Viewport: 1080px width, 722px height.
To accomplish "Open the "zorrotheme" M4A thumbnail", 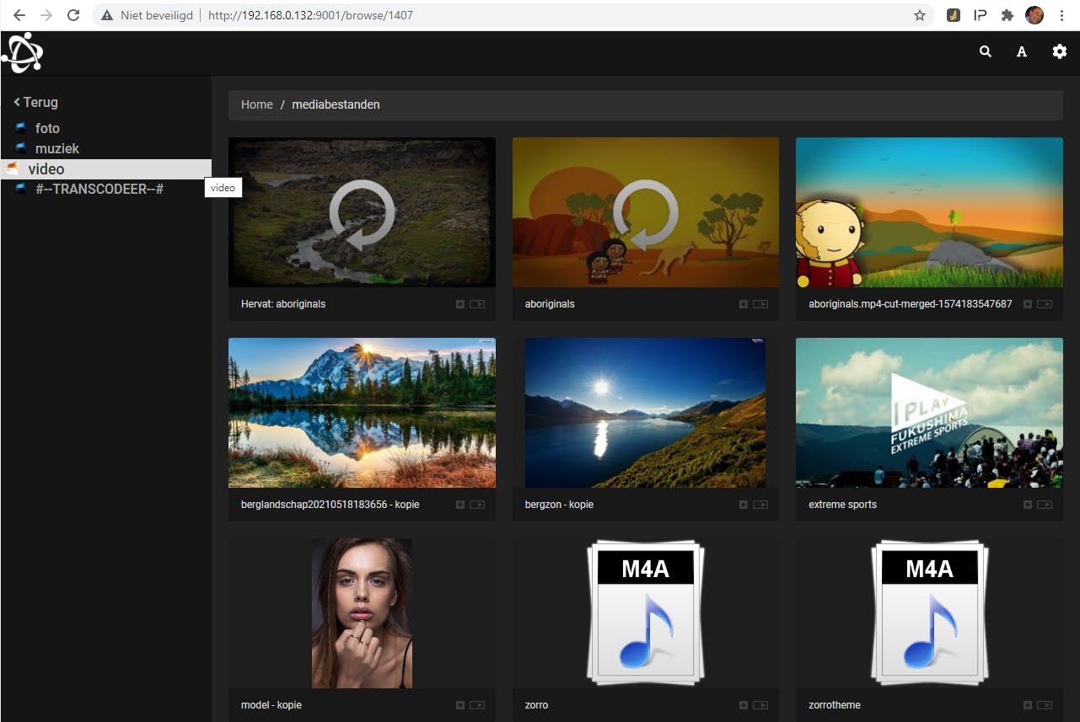I will (x=929, y=613).
